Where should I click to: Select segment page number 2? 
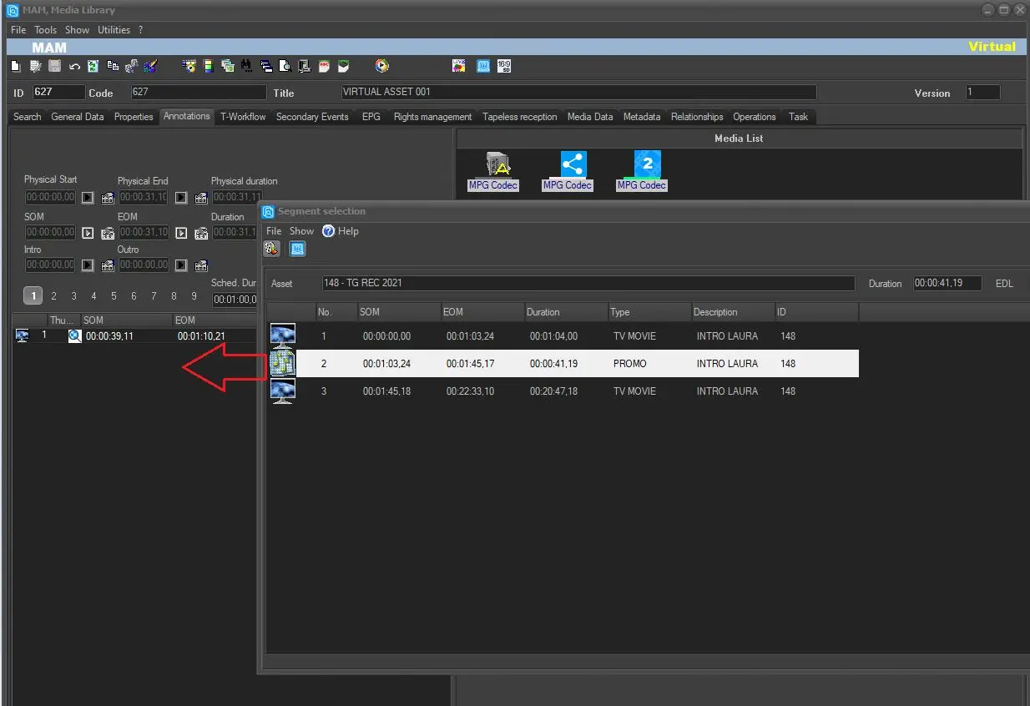(53, 295)
